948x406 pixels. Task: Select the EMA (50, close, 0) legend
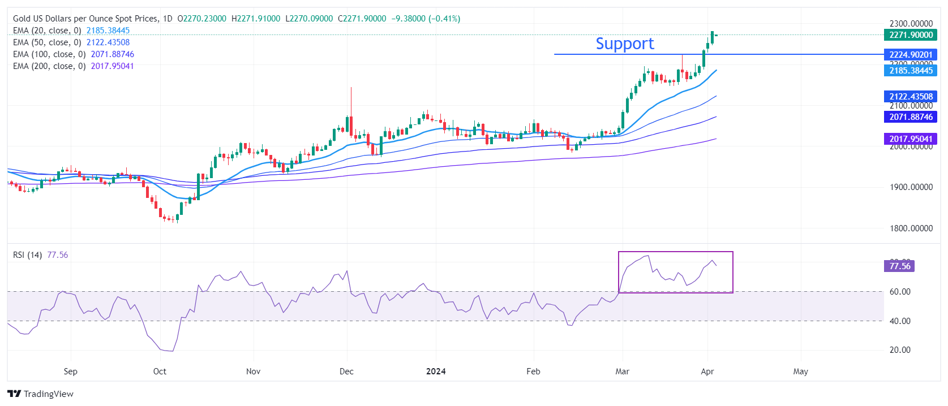coord(47,42)
